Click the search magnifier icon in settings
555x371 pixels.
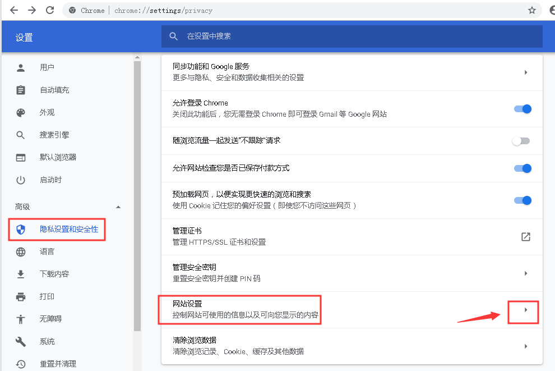click(x=173, y=36)
